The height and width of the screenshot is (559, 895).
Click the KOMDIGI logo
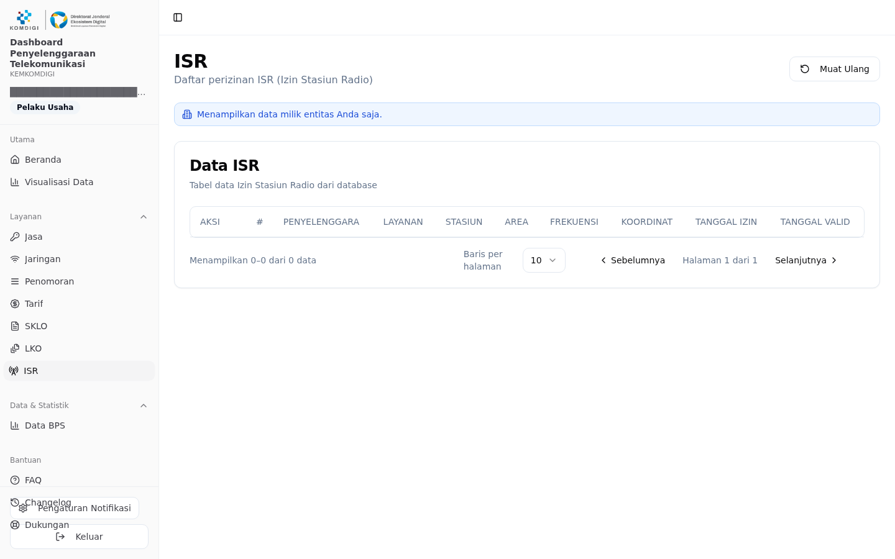point(24,20)
